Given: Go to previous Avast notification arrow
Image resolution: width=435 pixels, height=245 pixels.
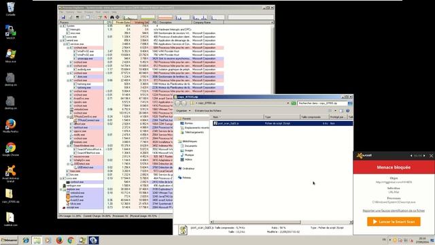Looking at the screenshot, I should 411,156.
